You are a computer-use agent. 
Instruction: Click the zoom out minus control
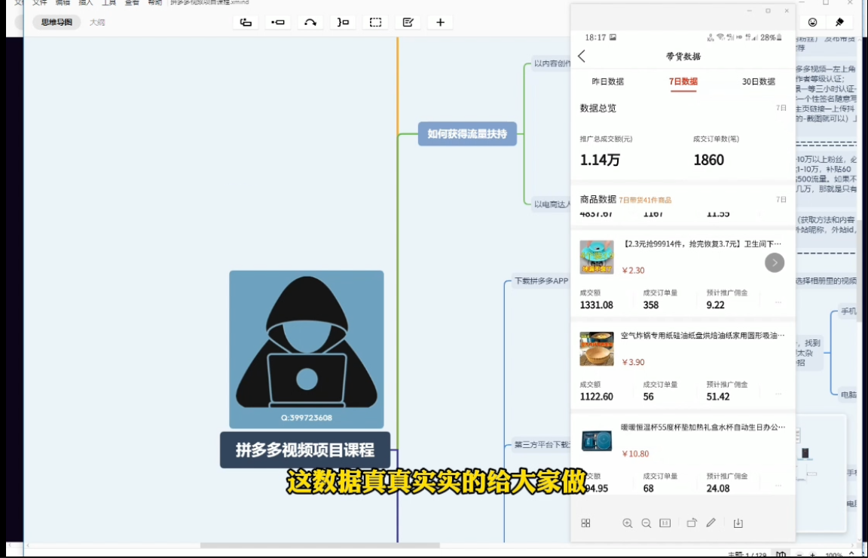[646, 523]
